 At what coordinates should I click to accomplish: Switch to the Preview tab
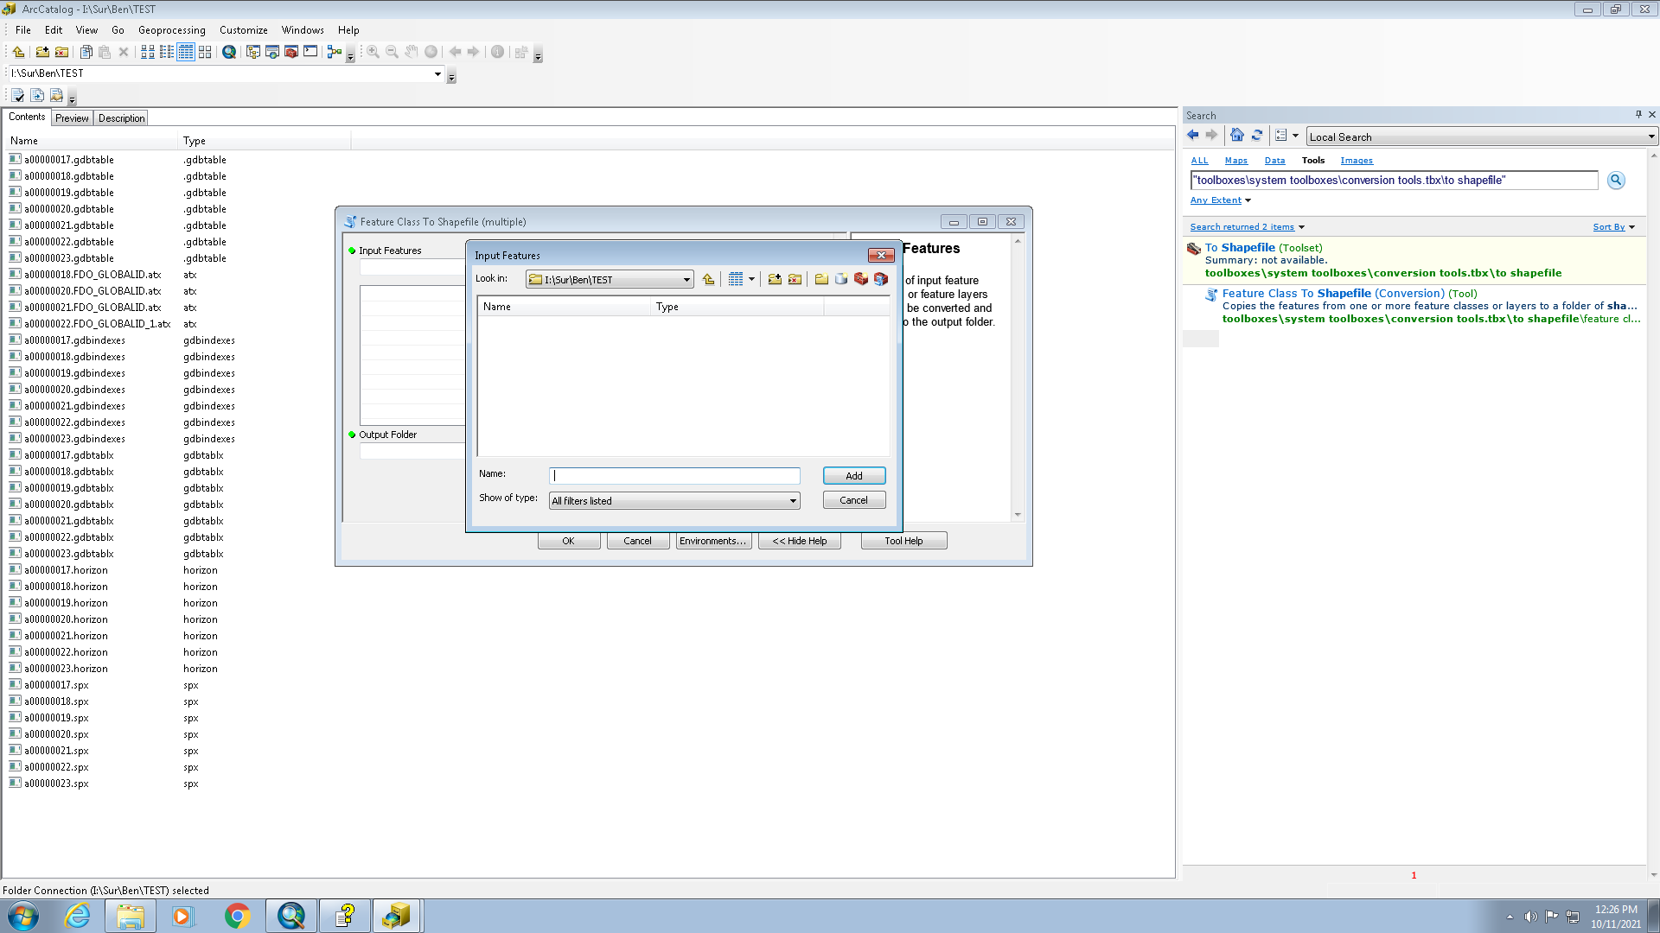pyautogui.click(x=72, y=118)
